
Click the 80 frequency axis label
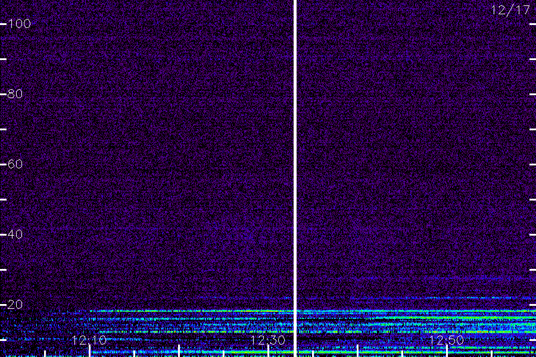coord(15,94)
